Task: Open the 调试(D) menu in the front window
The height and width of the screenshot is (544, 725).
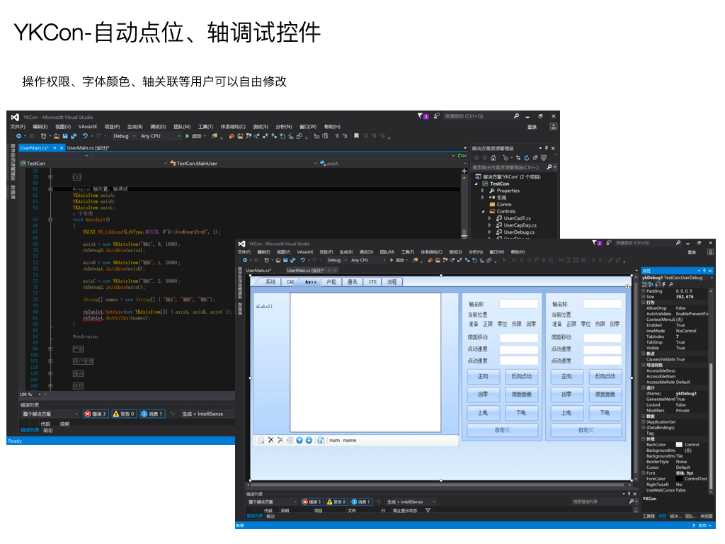Action: tap(366, 251)
